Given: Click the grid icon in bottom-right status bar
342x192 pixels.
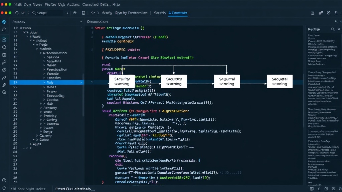Looking at the screenshot, I should click(312, 189).
